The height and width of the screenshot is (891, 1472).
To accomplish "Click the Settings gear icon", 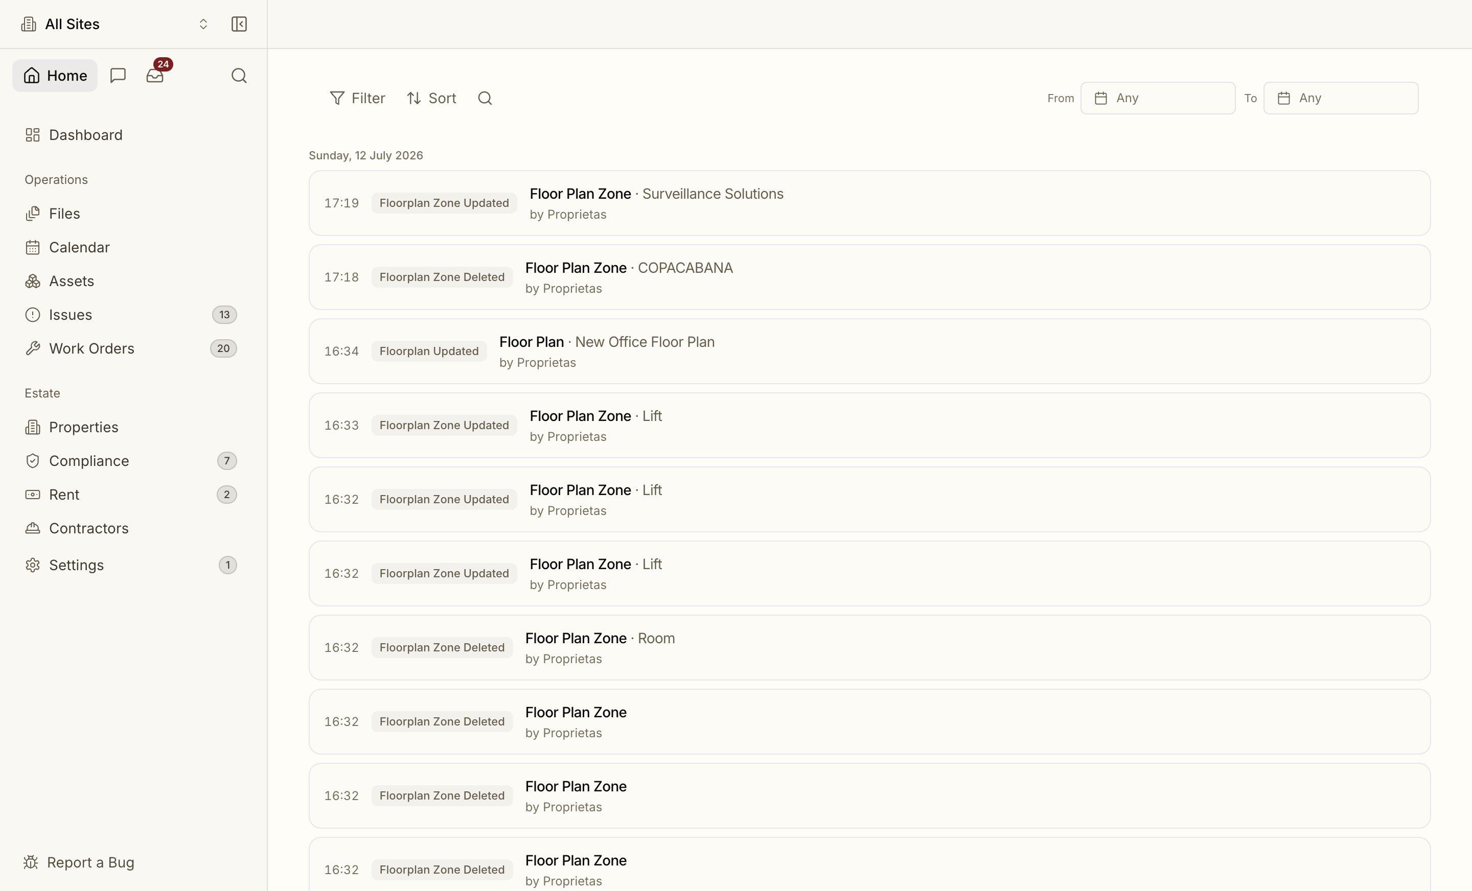I will tap(33, 565).
